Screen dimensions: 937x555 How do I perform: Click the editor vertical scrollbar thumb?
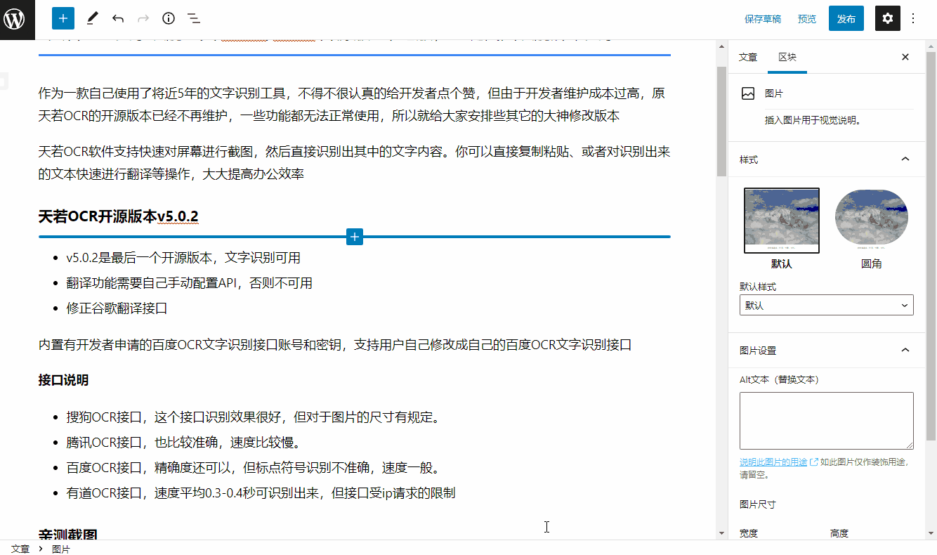tap(721, 121)
